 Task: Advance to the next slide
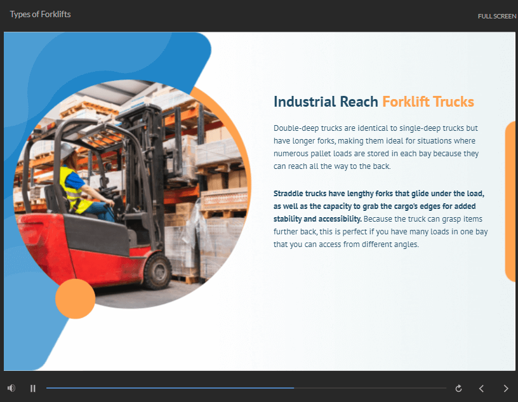point(505,388)
